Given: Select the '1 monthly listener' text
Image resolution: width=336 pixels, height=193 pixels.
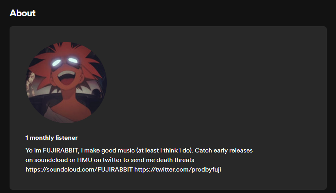Looking at the screenshot, I should [x=51, y=138].
